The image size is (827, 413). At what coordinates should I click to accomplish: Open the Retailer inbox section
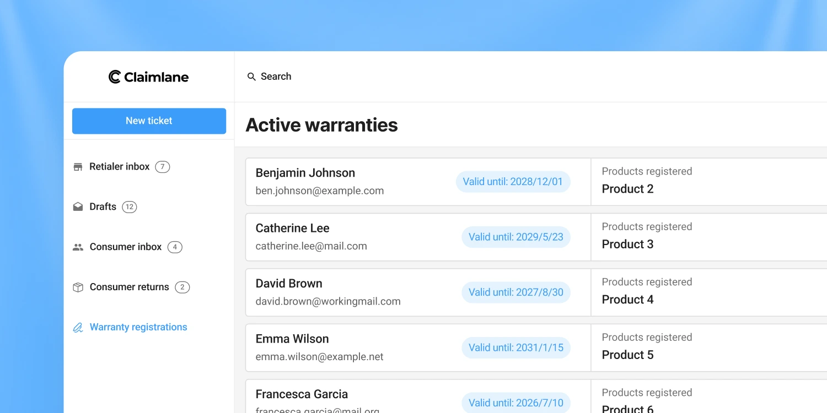click(x=119, y=166)
